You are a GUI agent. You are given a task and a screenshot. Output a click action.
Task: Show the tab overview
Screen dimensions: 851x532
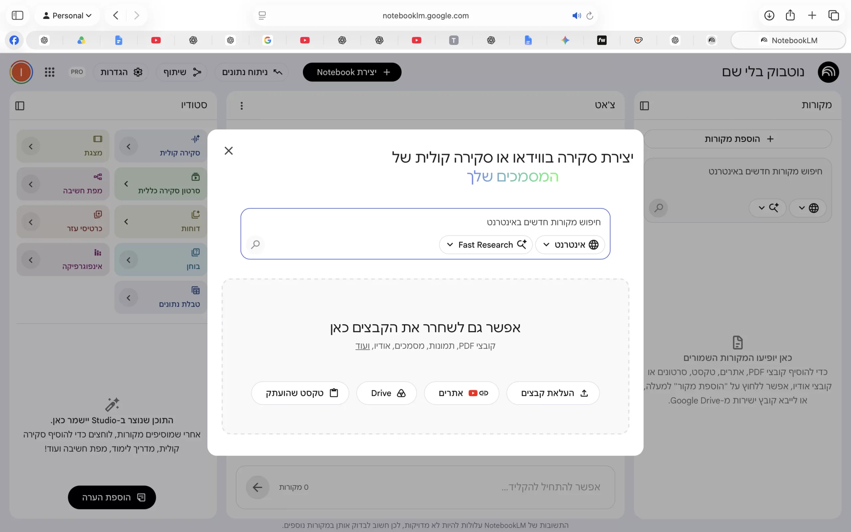pyautogui.click(x=834, y=16)
